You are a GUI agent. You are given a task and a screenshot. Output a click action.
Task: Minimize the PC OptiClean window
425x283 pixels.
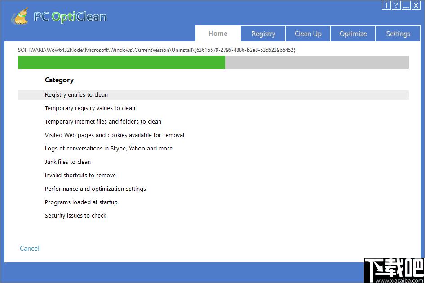pyautogui.click(x=406, y=5)
